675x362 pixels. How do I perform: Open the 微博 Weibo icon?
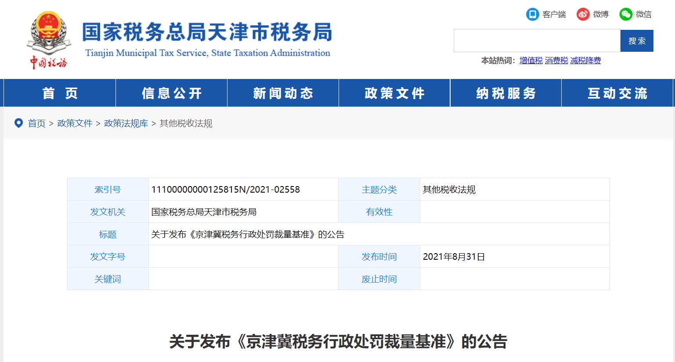coord(583,14)
